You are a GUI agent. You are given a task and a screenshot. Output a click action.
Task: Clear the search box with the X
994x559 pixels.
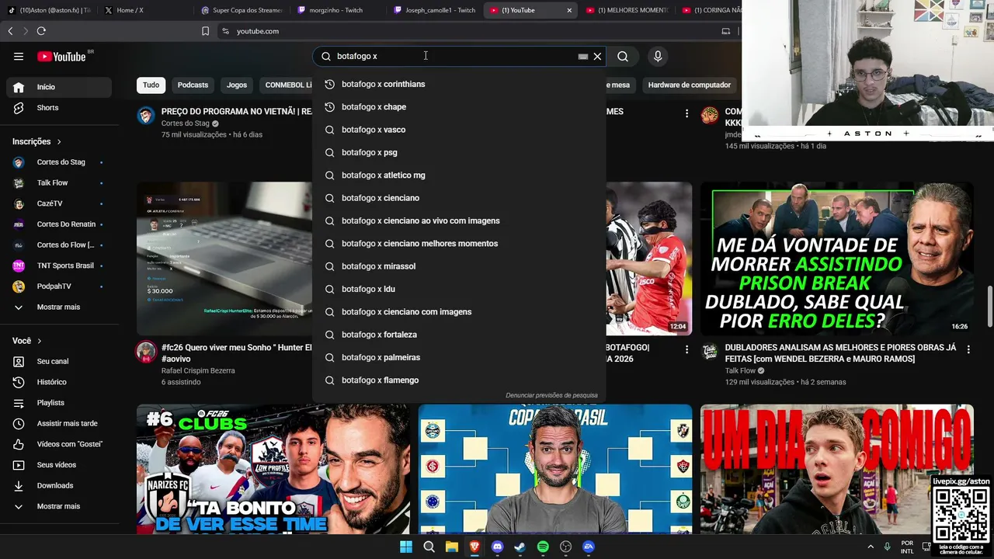tap(597, 56)
